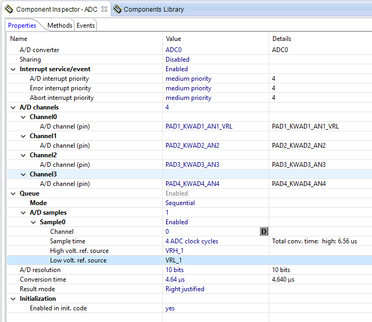372x322 pixels.
Task: Open the Methods tab
Action: tap(60, 26)
